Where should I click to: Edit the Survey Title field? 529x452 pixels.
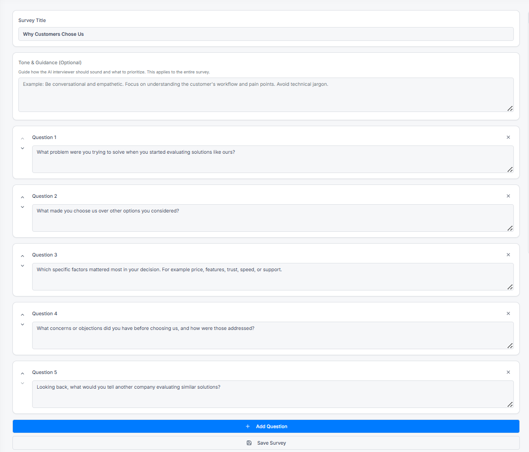[266, 34]
